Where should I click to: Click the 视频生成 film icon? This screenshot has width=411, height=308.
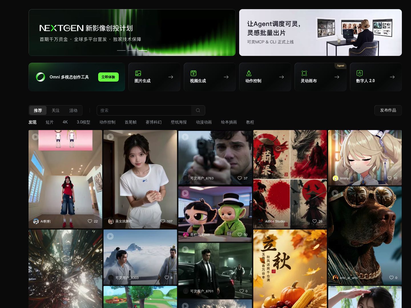click(x=194, y=73)
